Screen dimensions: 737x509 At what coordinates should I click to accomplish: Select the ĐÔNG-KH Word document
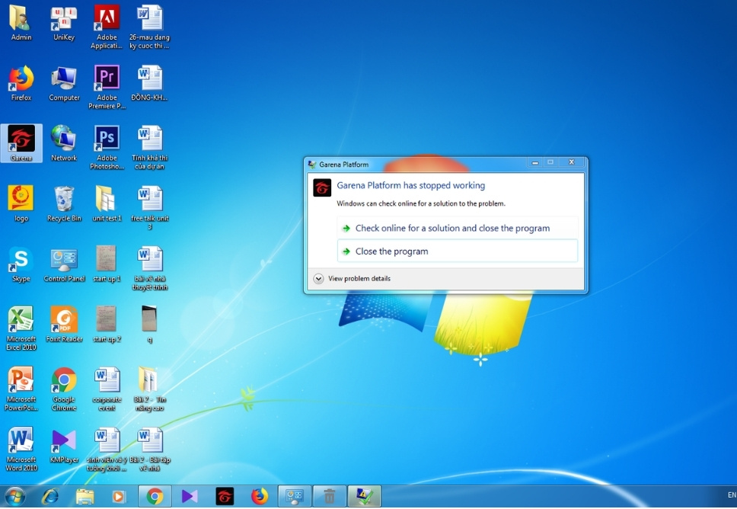(149, 83)
